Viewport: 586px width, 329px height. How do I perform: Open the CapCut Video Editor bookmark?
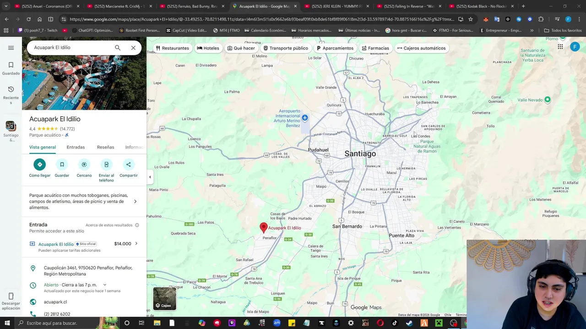pyautogui.click(x=186, y=31)
